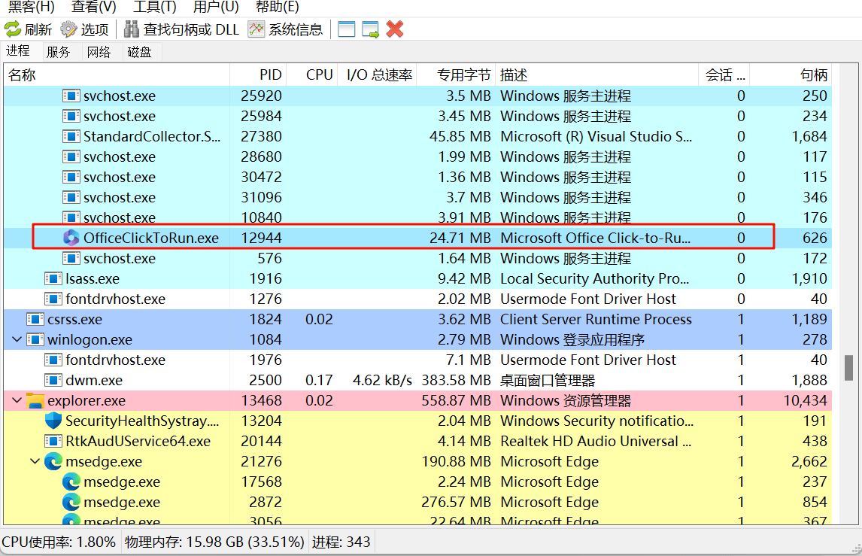Open the 工具(T) menu
This screenshot has height=556, width=862.
click(x=154, y=7)
